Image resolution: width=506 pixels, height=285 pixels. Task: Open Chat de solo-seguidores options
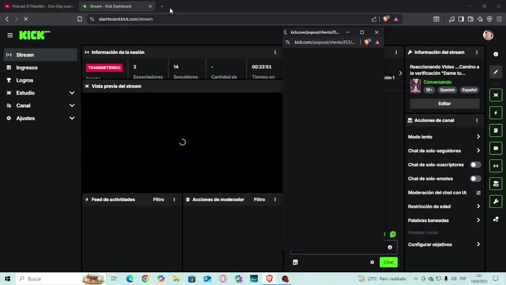pyautogui.click(x=444, y=151)
